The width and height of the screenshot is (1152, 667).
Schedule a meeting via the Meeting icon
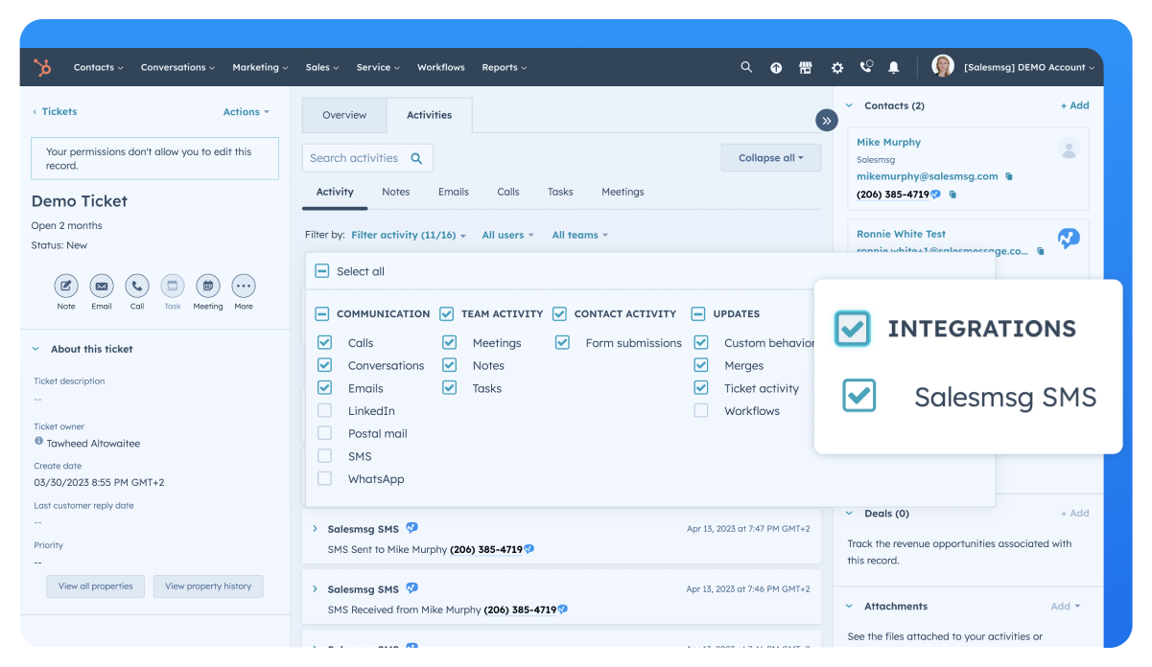point(207,287)
